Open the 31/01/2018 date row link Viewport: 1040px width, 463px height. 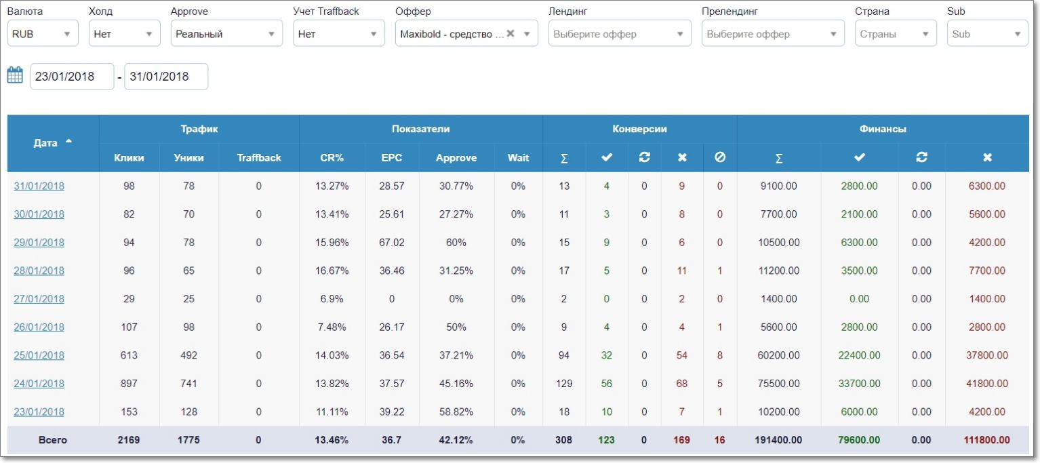(39, 186)
